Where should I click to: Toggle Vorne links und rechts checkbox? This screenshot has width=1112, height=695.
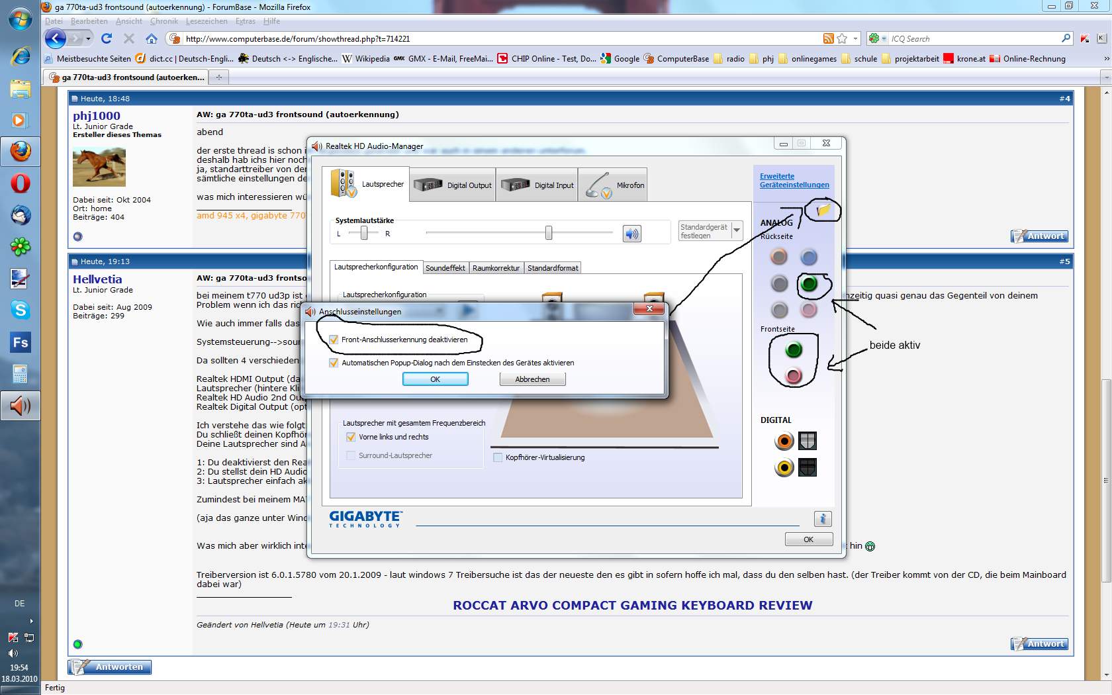click(x=351, y=437)
